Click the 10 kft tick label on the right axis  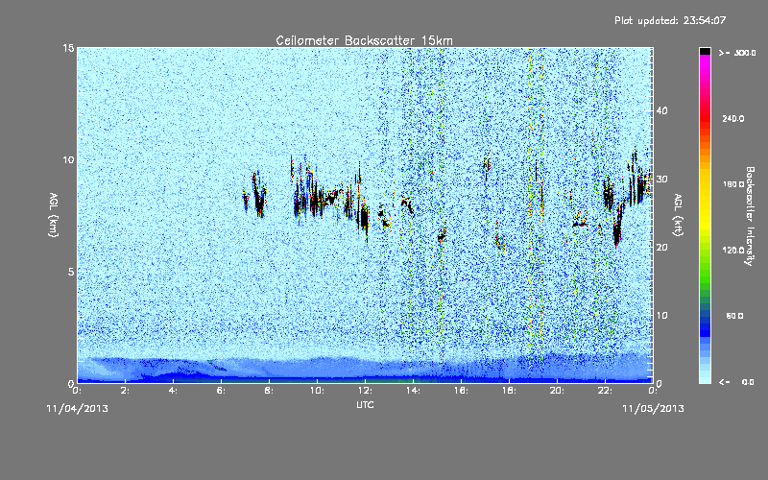pyautogui.click(x=661, y=316)
